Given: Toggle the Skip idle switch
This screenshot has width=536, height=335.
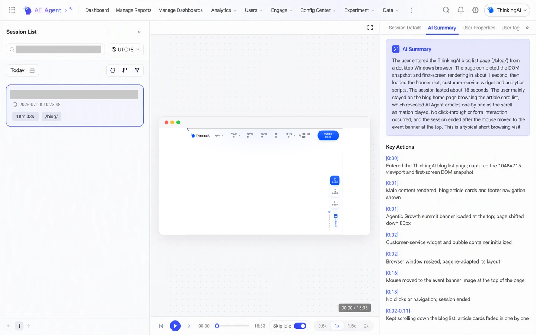Looking at the screenshot, I should (x=300, y=326).
